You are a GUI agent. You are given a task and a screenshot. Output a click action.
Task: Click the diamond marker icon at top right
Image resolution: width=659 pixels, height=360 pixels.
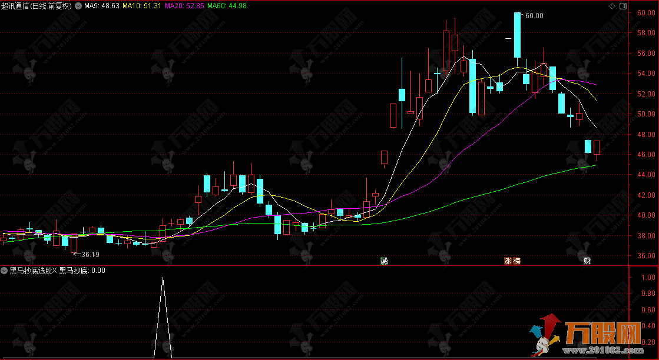pos(612,6)
